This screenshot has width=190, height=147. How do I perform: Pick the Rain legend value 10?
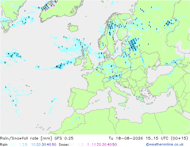(x=33, y=145)
